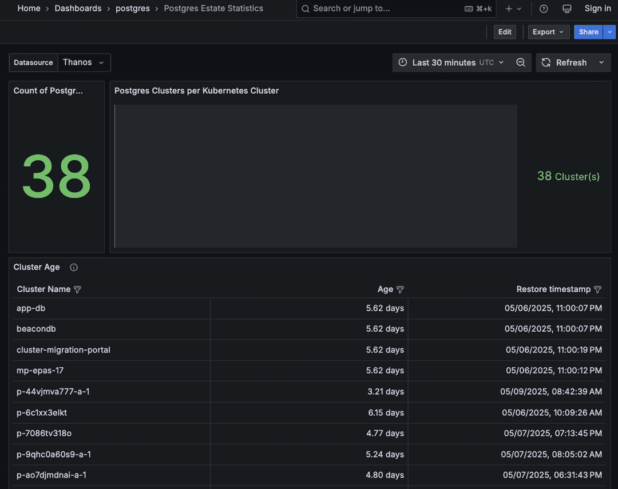Open the Cluster Age panel info tooltip
Screen dimensions: 618x489
(73, 267)
